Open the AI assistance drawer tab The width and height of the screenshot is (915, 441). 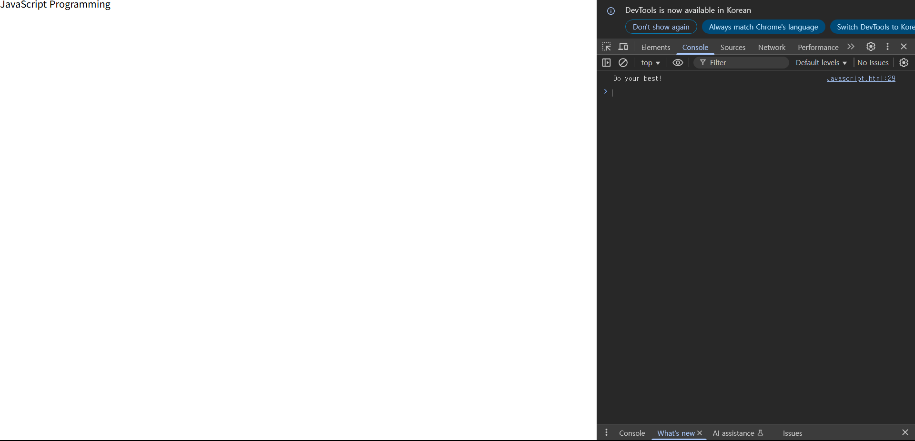(x=738, y=433)
